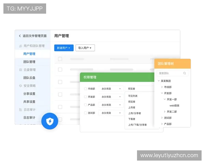Viewport: 205px width, 164px height.
Task: Toggle the header select-all checkbox in user table
Action: click(x=60, y=59)
